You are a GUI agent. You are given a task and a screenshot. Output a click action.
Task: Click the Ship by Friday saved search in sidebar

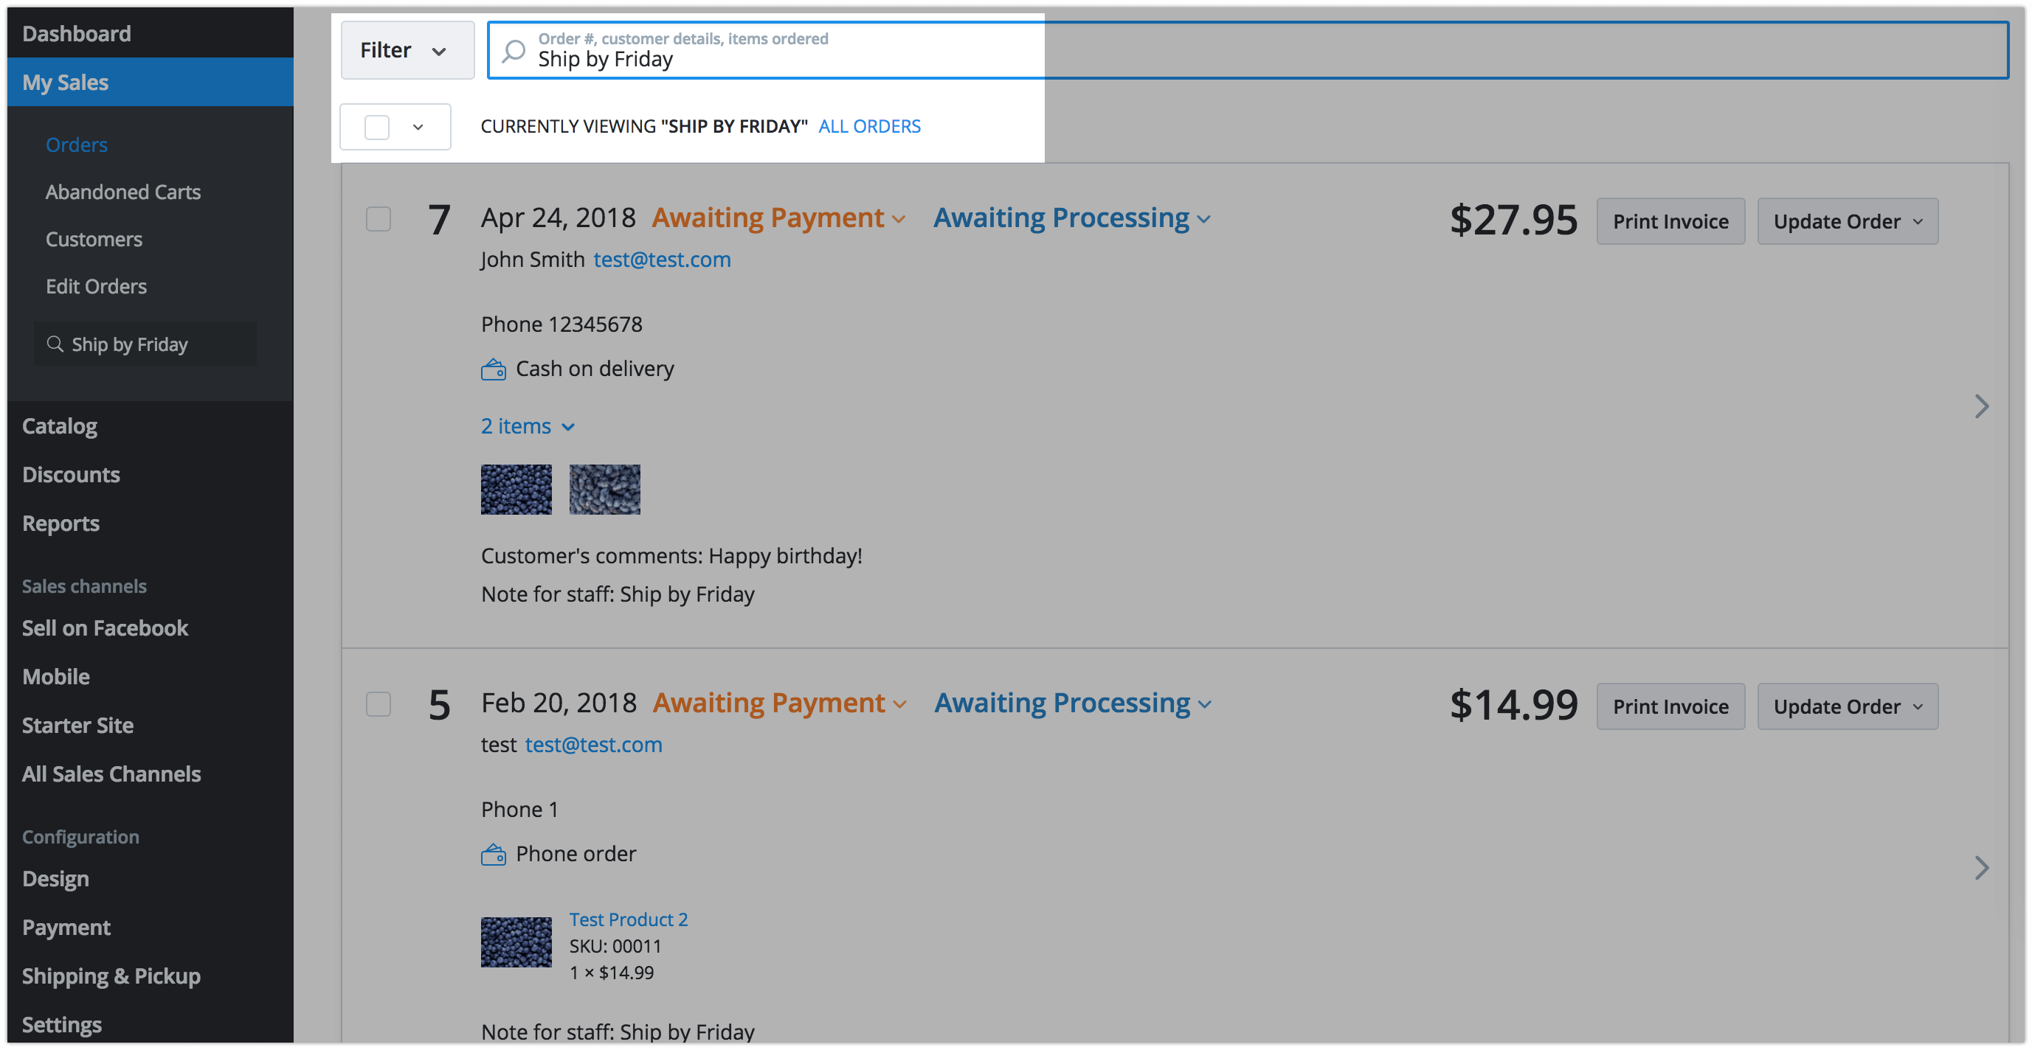(145, 344)
